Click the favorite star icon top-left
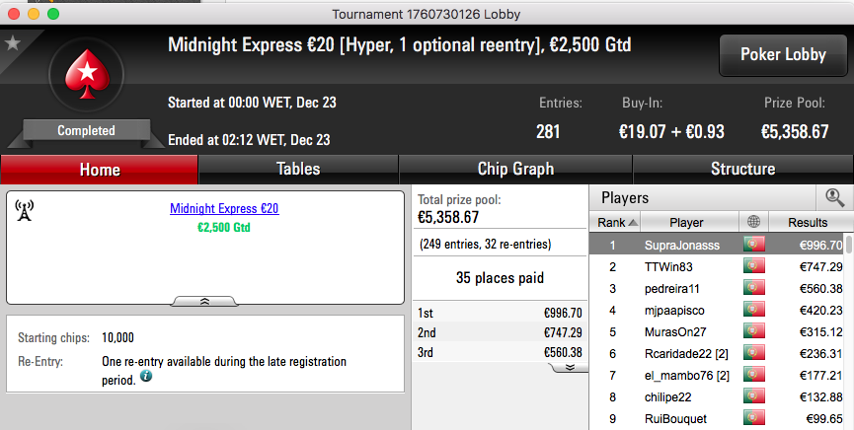Image resolution: width=854 pixels, height=430 pixels. click(x=12, y=42)
